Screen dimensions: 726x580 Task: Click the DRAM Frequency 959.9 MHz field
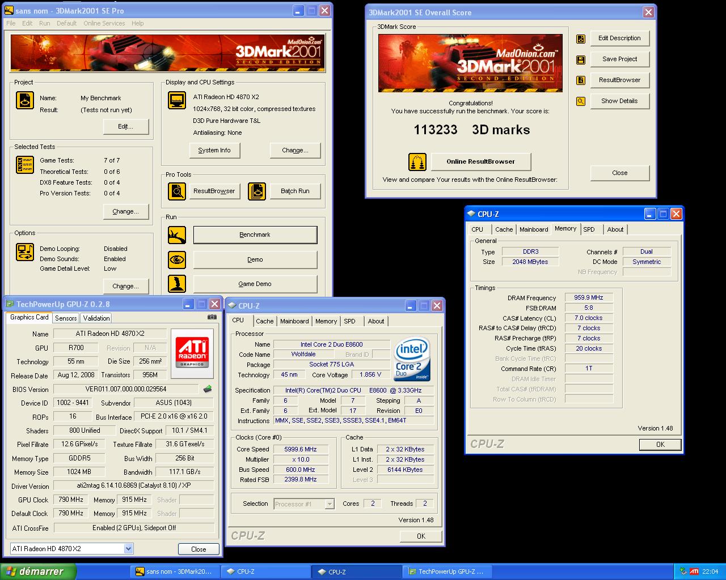click(589, 297)
